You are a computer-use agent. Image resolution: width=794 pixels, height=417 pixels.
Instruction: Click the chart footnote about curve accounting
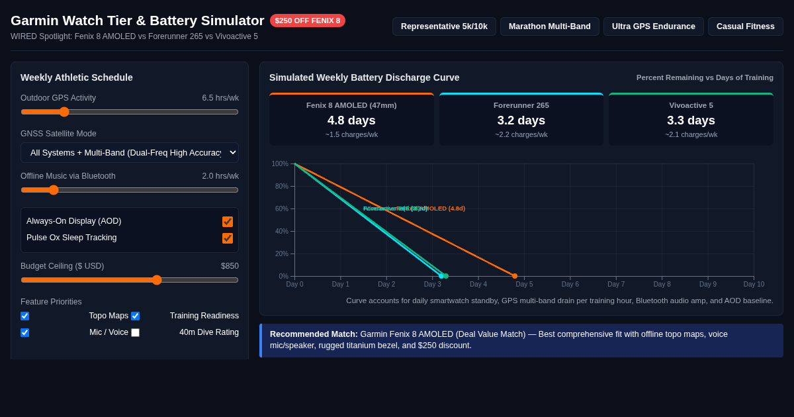point(560,301)
